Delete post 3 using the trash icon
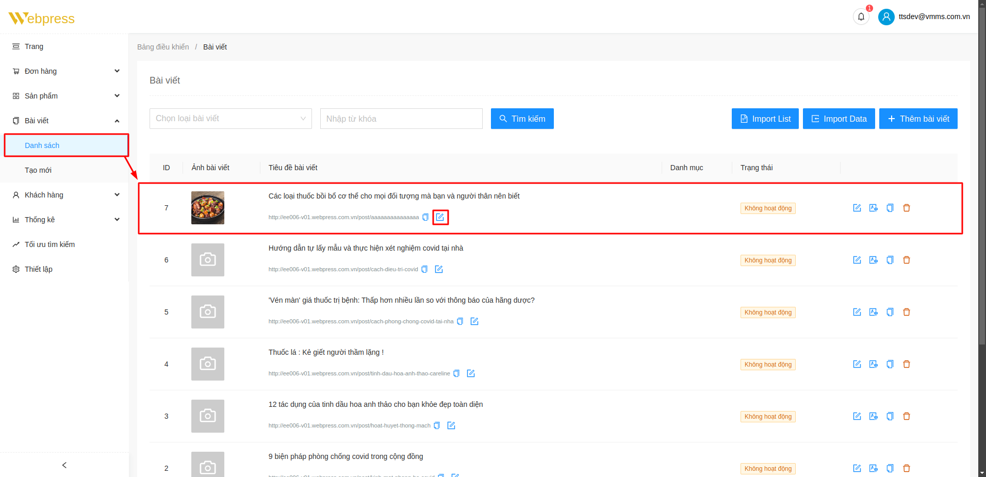Viewport: 986px width, 477px height. click(x=906, y=416)
